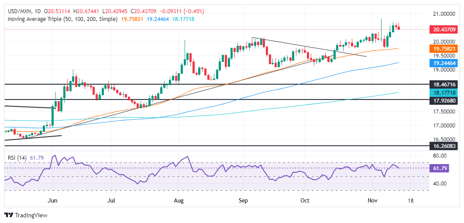Click the Sep marker on time axis
Viewport: 464px width, 223px height.
click(243, 201)
